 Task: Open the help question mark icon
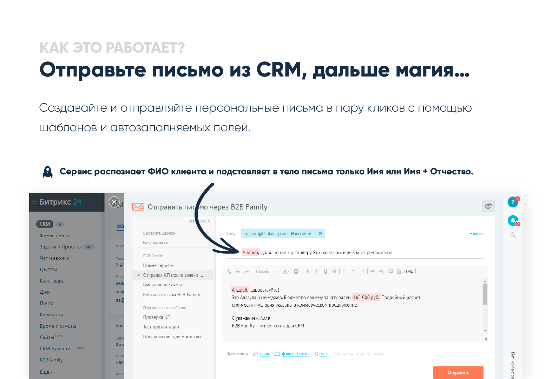point(513,202)
